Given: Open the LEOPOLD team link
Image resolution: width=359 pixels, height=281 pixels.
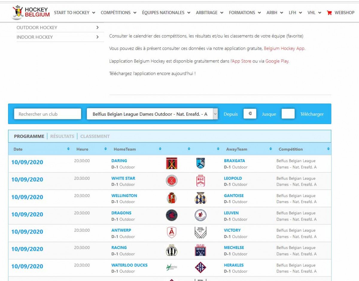Looking at the screenshot, I should click(233, 178).
